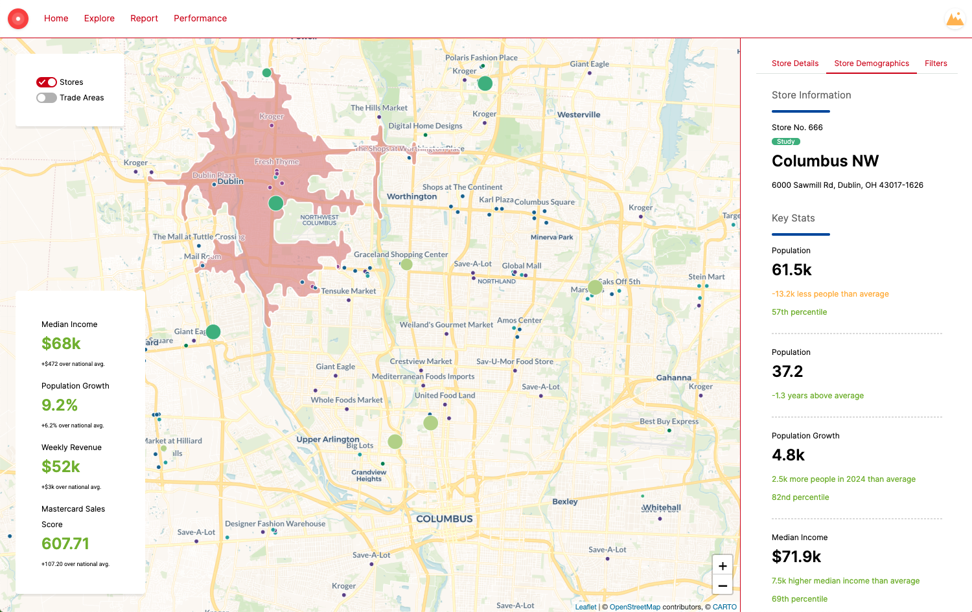Select the store marker near Big Lots
This screenshot has height=612, width=972.
tap(395, 442)
